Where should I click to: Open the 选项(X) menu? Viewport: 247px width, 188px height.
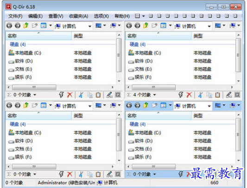(x=101, y=16)
